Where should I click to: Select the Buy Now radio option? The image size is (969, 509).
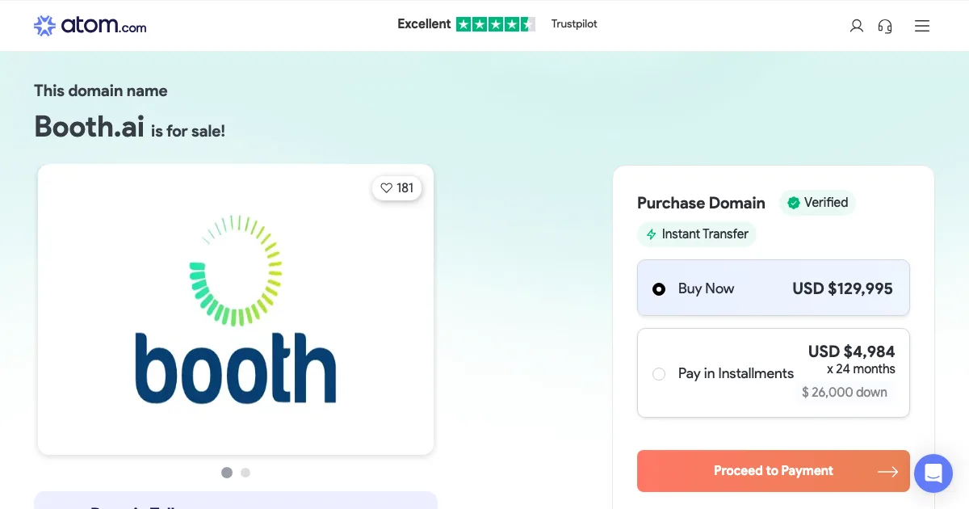tap(659, 288)
